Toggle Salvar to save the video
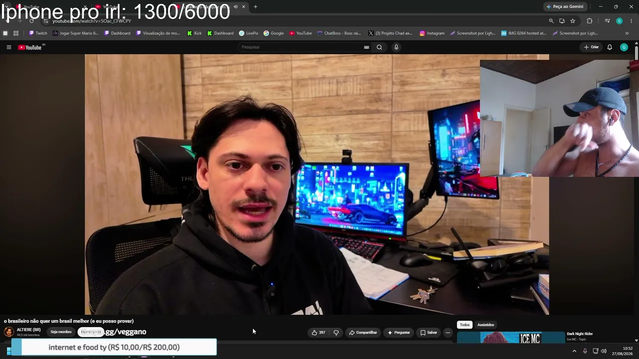 [428, 333]
